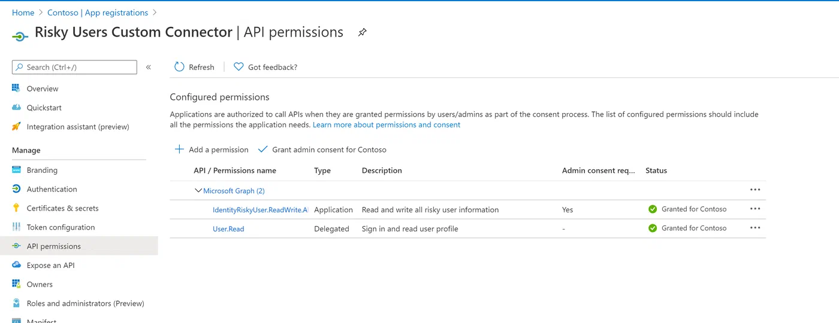839x323 pixels.
Task: Click the Application type cell
Action: [333, 210]
